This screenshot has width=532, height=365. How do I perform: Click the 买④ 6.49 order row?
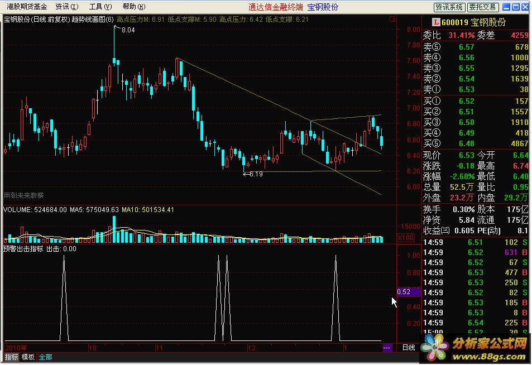476,133
